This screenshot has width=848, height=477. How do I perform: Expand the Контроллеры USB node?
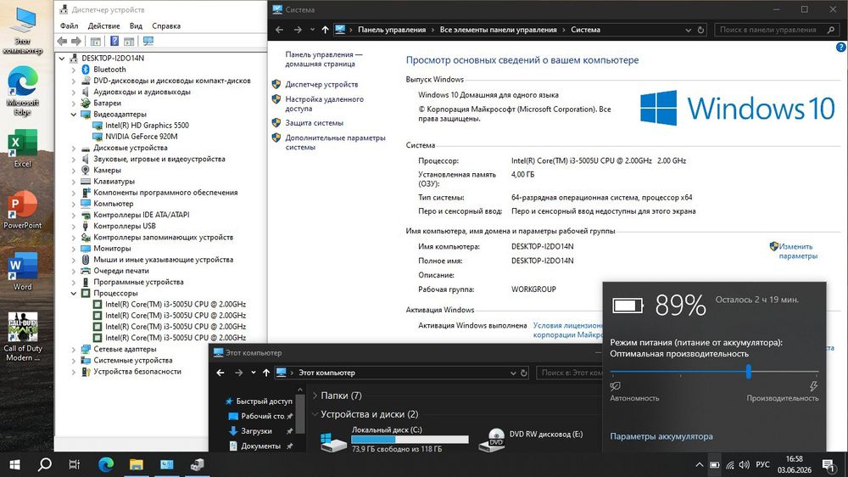coord(74,227)
